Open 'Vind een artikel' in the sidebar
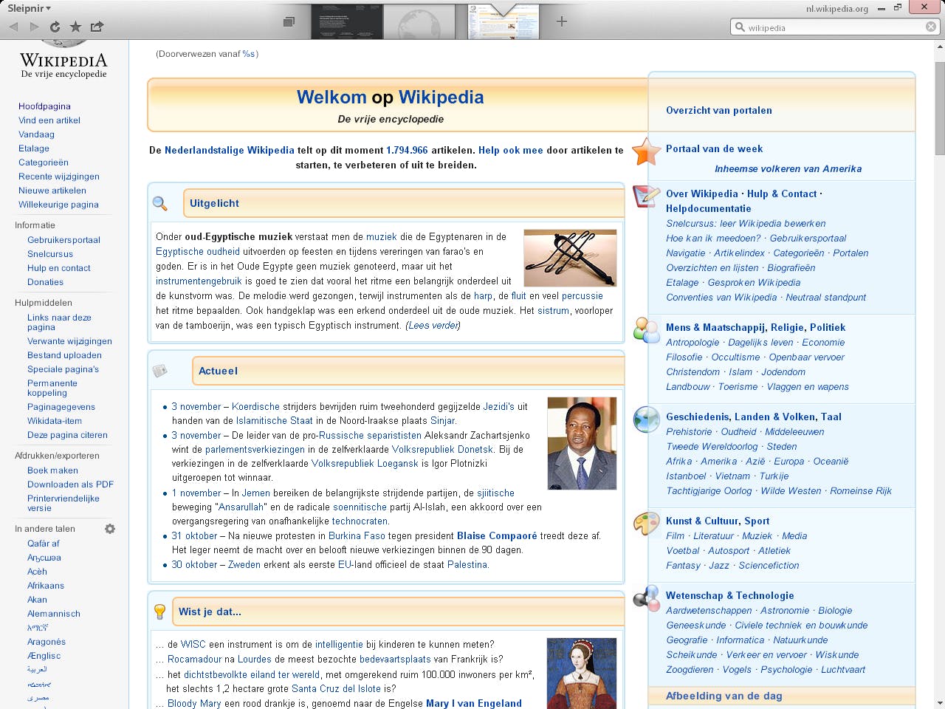The height and width of the screenshot is (709, 945). (x=49, y=120)
